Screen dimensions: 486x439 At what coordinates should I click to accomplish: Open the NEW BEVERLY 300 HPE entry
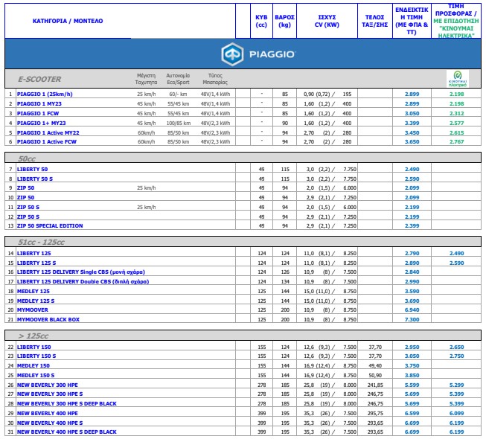[48, 385]
